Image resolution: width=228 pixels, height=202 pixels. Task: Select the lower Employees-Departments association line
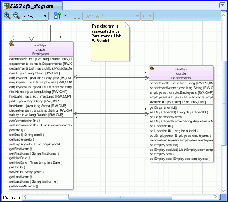111,113
